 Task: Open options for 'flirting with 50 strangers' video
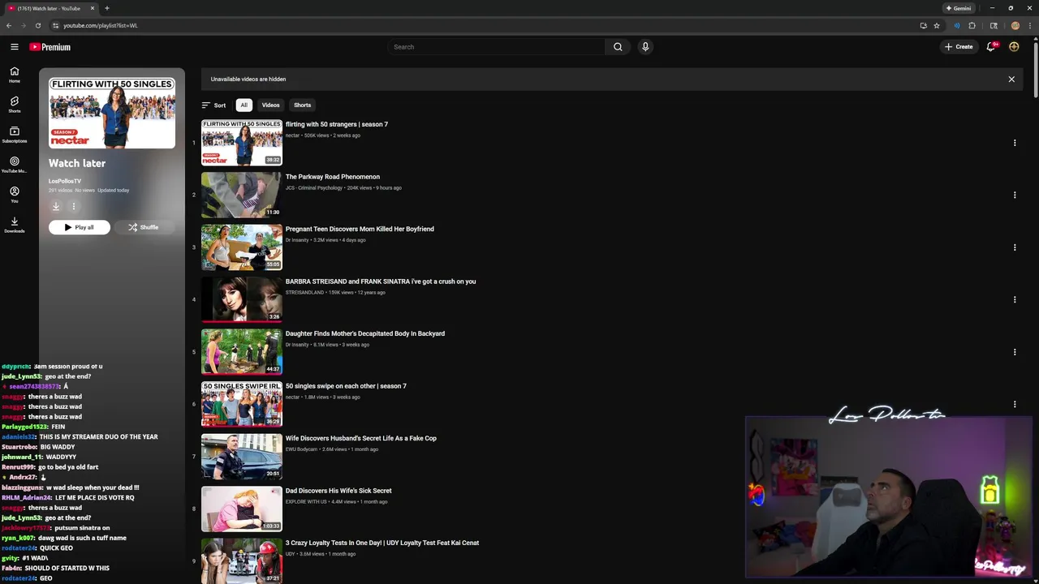tap(1015, 143)
